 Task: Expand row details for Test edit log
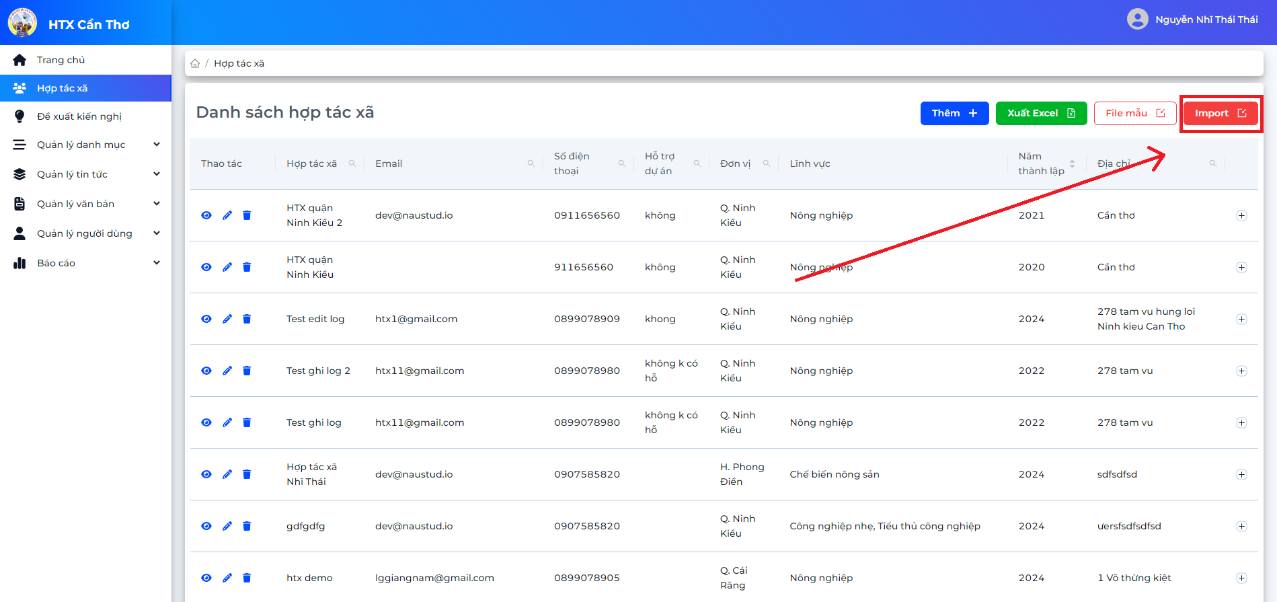[1241, 319]
